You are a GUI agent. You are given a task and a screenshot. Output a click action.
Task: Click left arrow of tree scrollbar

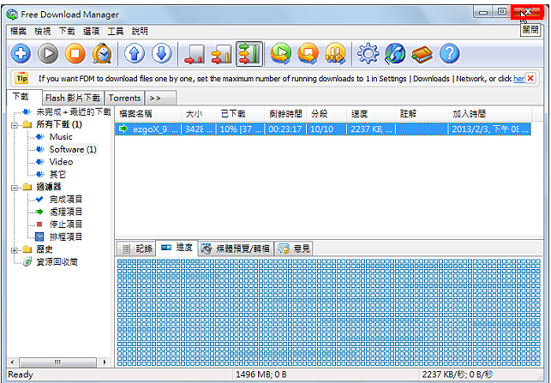point(12,362)
